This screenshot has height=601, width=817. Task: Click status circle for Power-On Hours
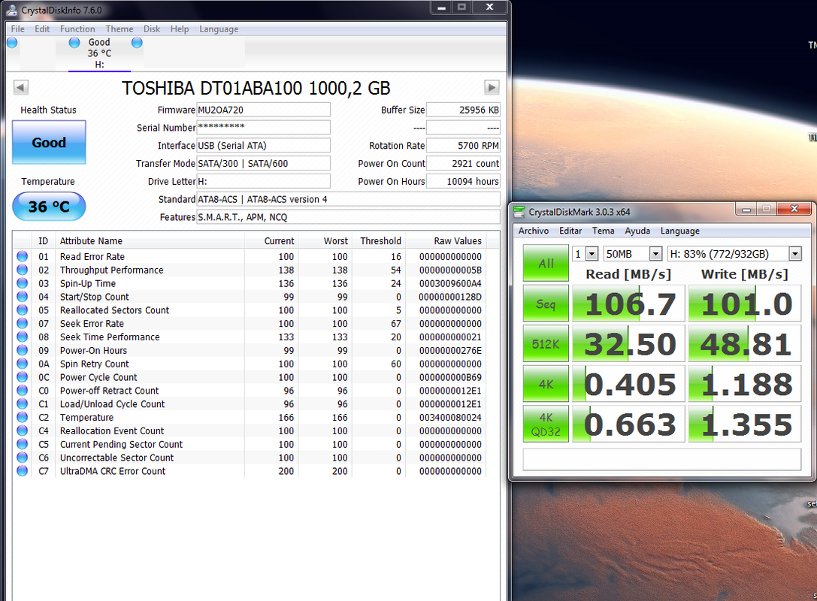point(23,350)
